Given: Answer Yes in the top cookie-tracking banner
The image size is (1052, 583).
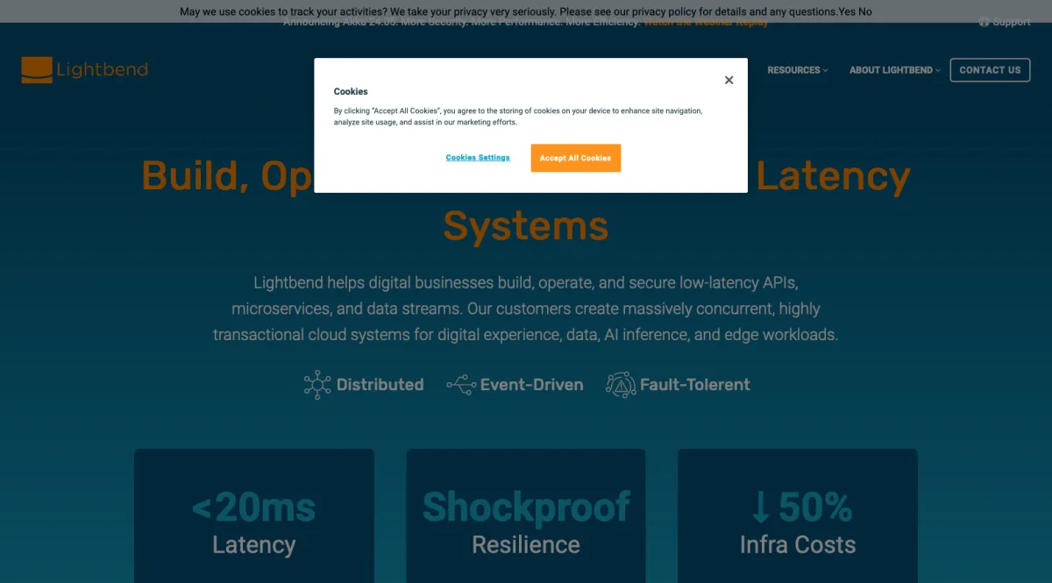Looking at the screenshot, I should (x=847, y=11).
